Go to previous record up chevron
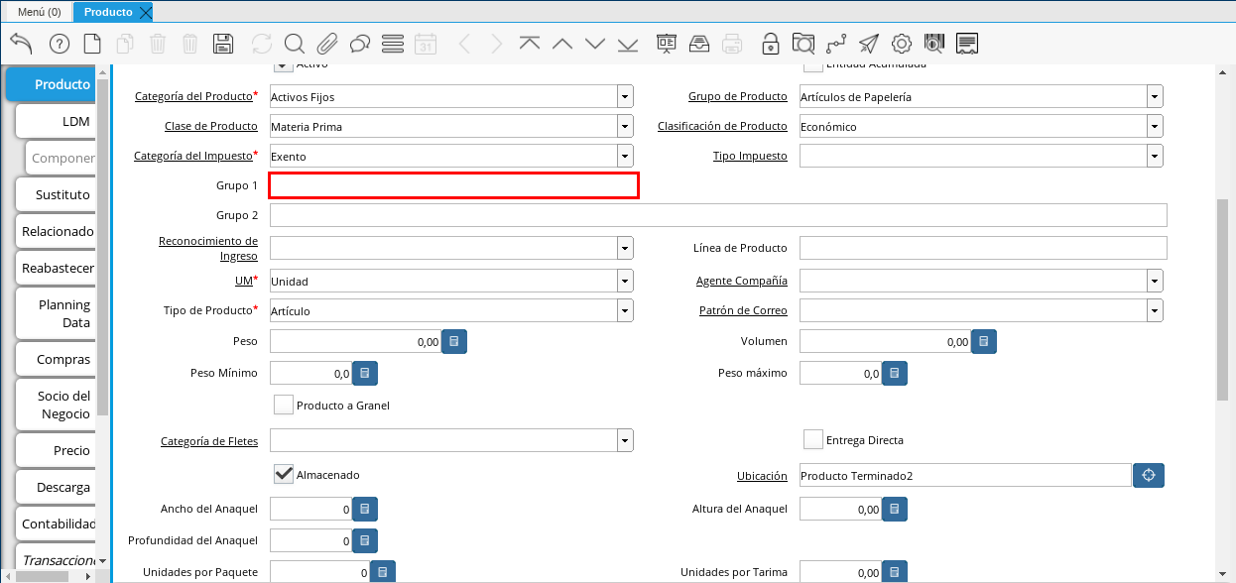 point(562,44)
